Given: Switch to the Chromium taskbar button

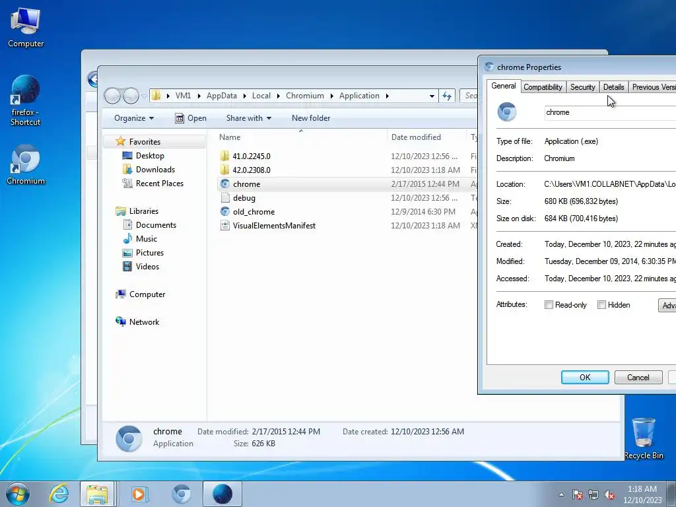Looking at the screenshot, I should [181, 494].
